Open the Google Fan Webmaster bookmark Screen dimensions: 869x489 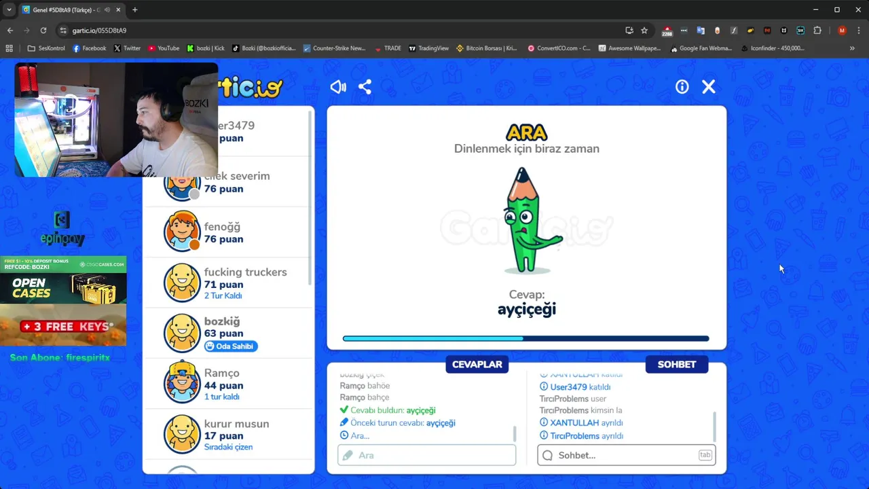tap(701, 48)
